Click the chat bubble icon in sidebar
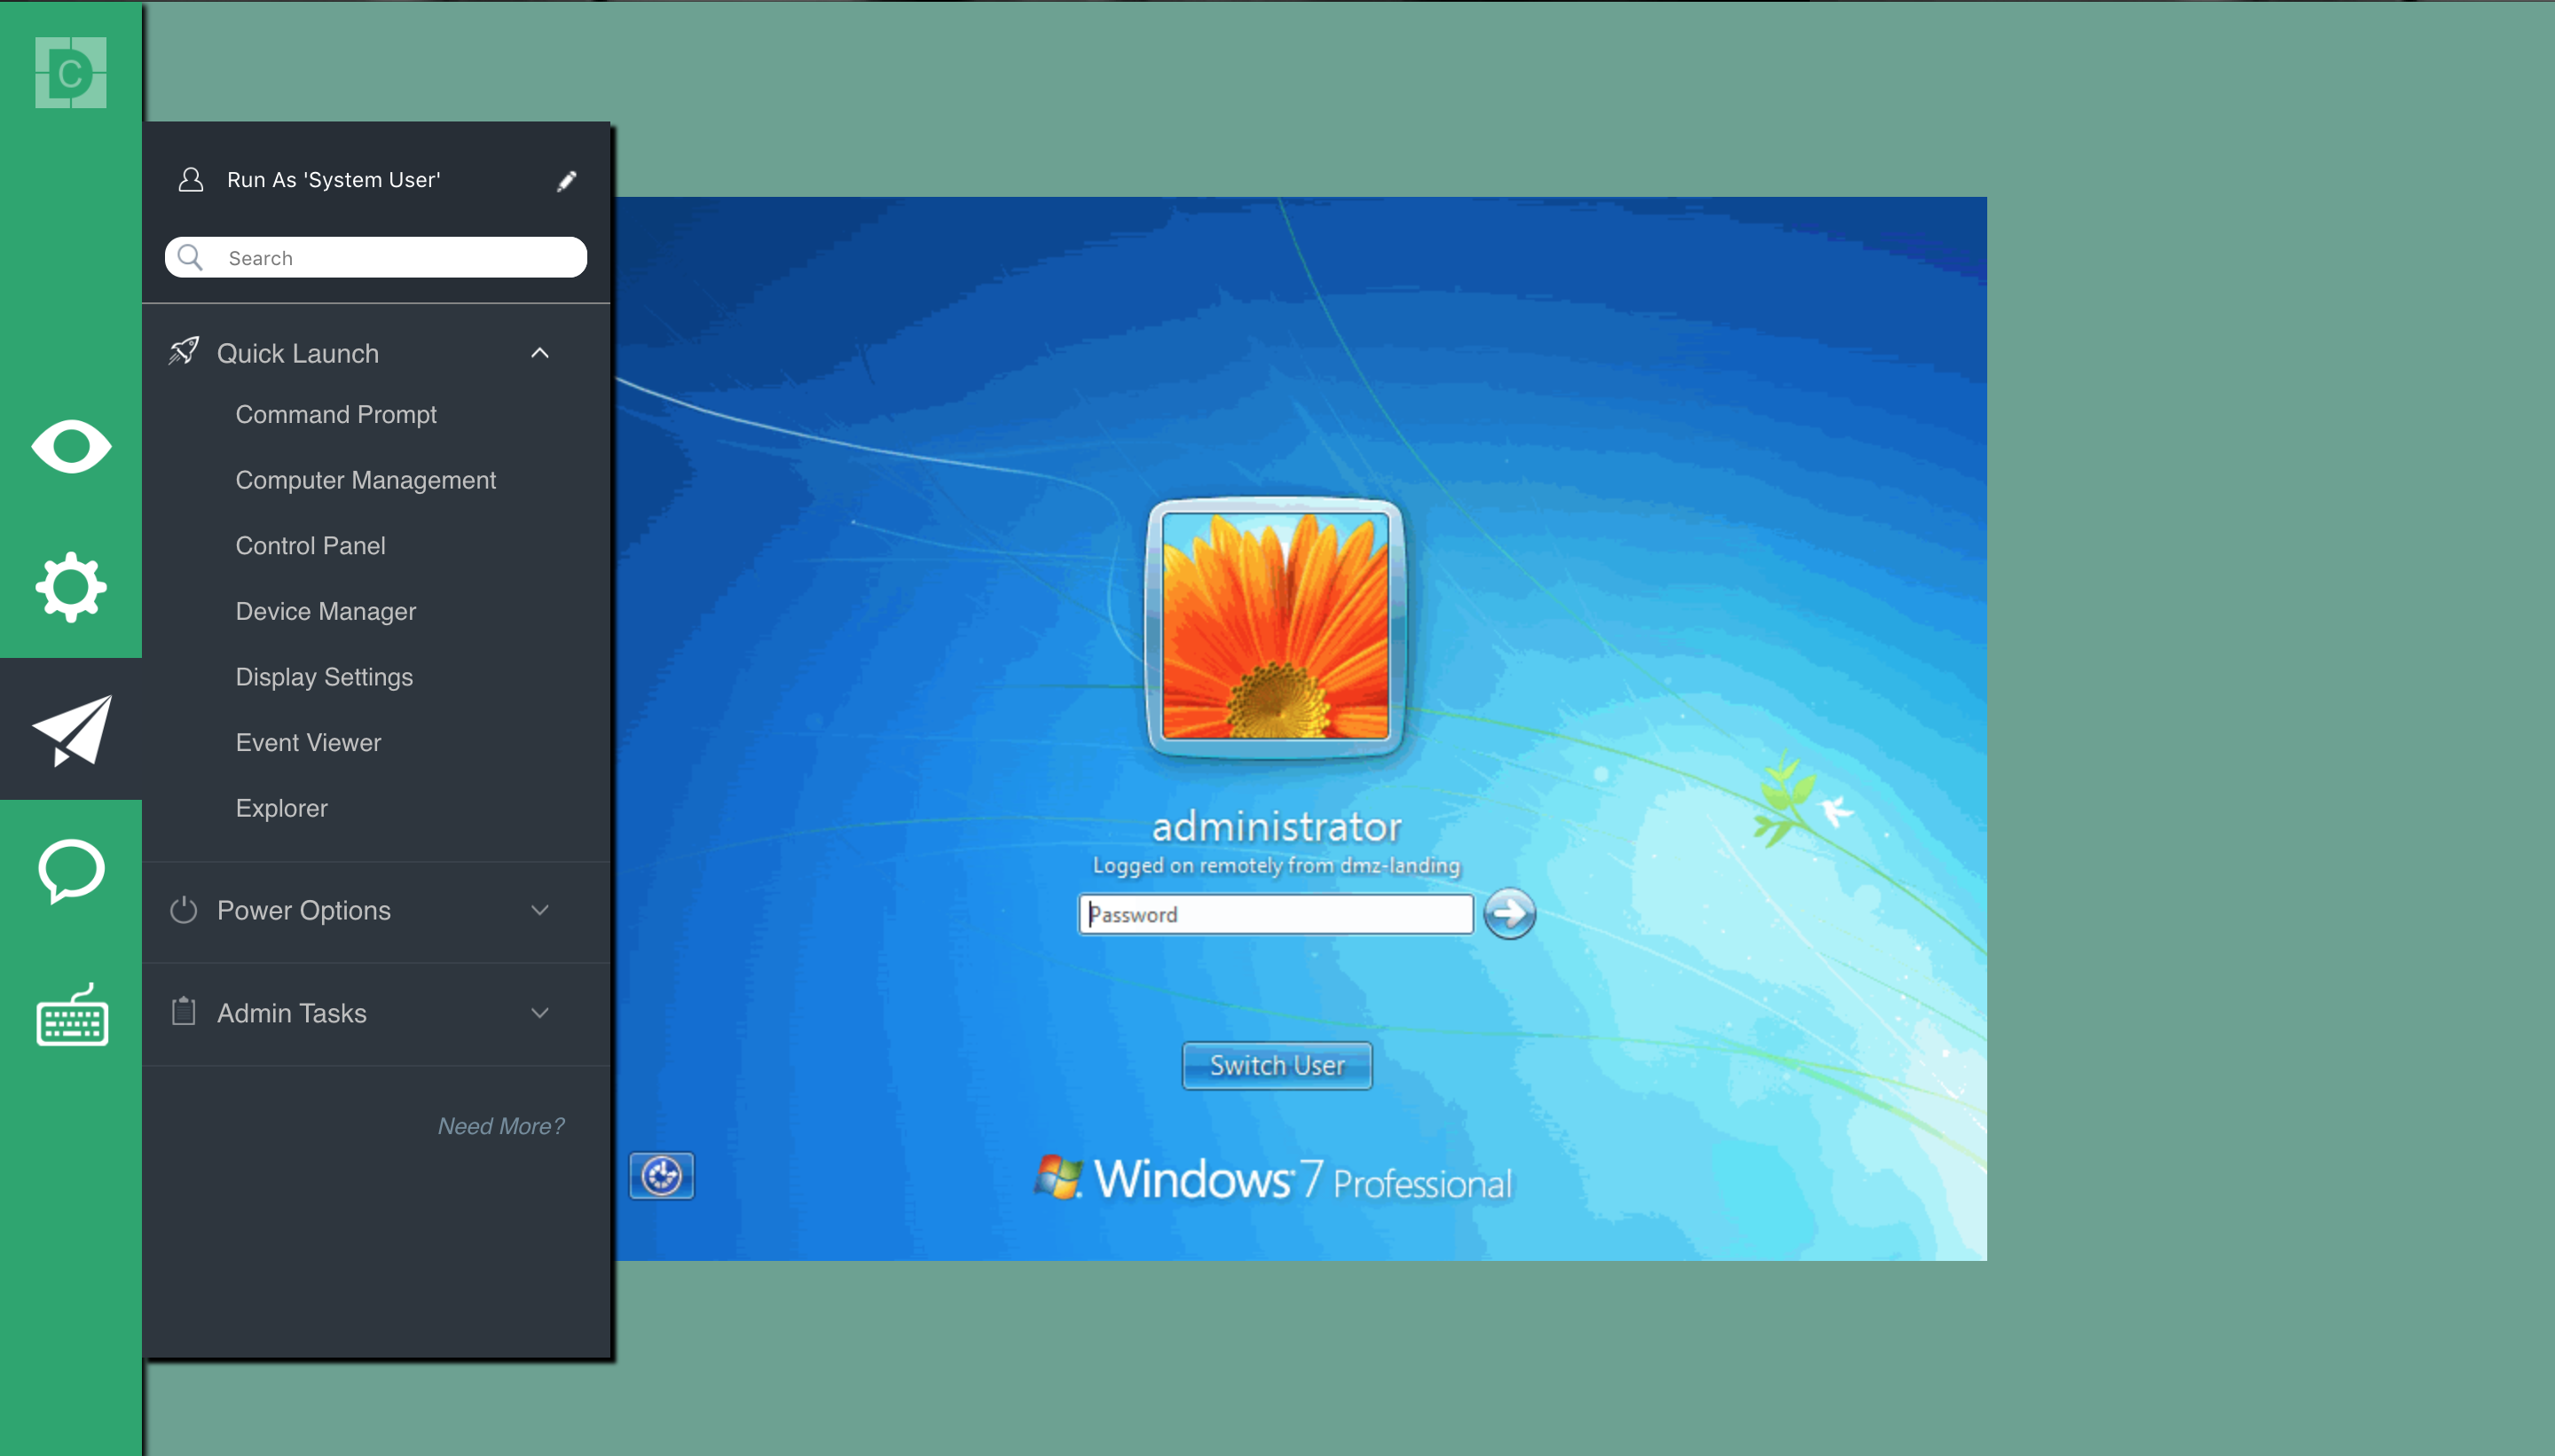2555x1456 pixels. [70, 870]
